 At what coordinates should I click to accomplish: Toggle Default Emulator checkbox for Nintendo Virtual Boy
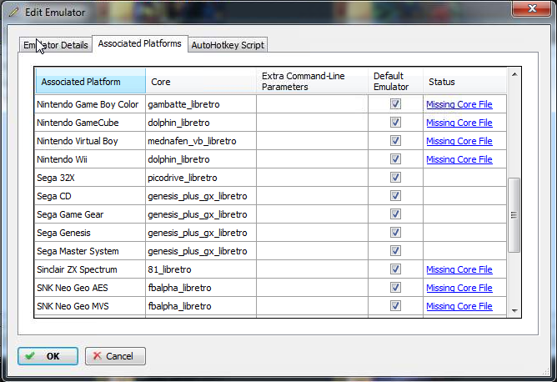pos(395,141)
